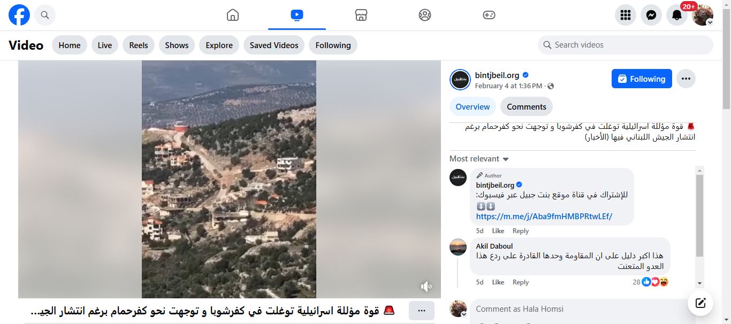Image resolution: width=731 pixels, height=324 pixels.
Task: Open the Messenger icon
Action: [x=651, y=15]
